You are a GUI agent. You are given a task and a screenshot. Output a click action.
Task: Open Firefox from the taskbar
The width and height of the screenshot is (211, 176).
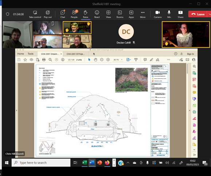tap(107, 163)
